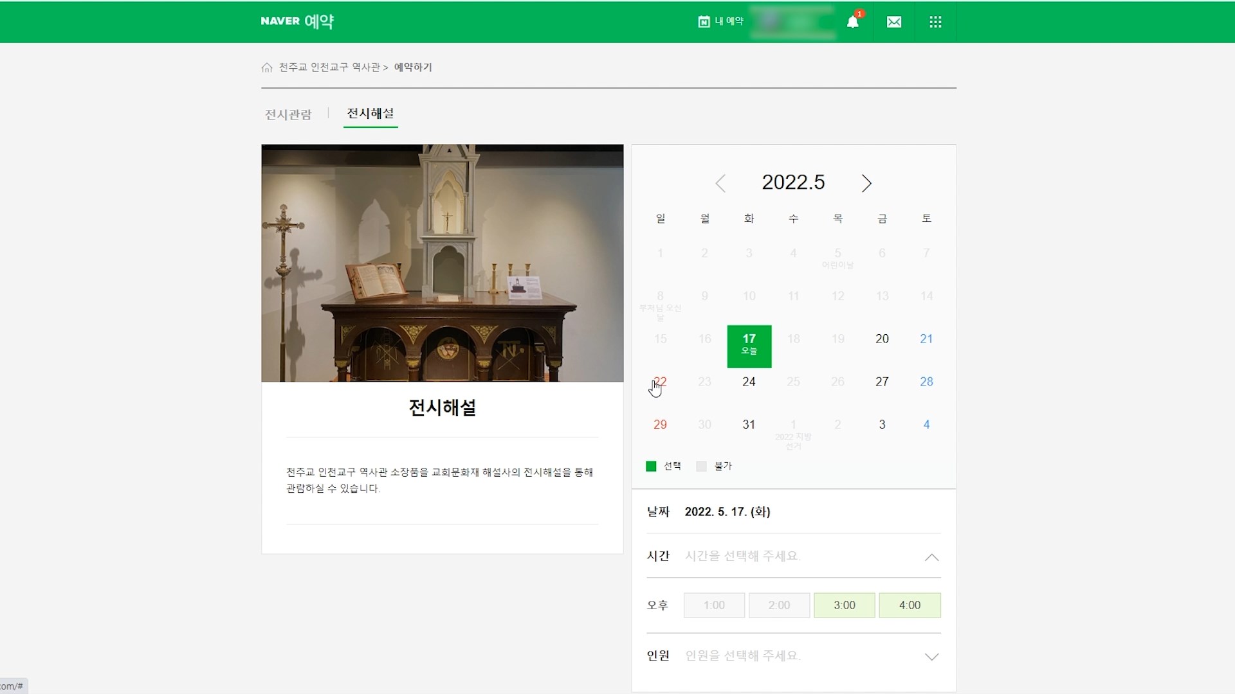The width and height of the screenshot is (1235, 694).
Task: Click the exhibition altar photo
Action: [443, 263]
